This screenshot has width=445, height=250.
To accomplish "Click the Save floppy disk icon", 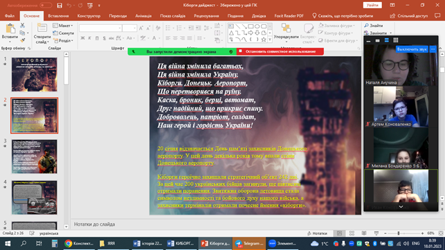I will pyautogui.click(x=60, y=6).
